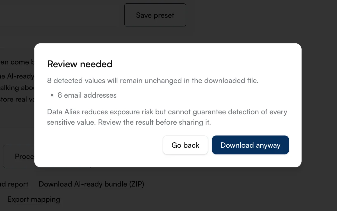
Task: Click the dimmed Save preset button
Action: [x=155, y=15]
